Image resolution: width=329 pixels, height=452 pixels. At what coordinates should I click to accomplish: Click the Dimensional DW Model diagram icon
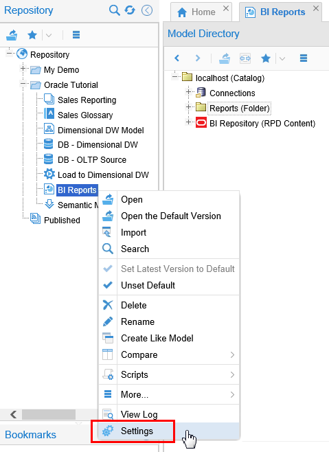tap(49, 128)
